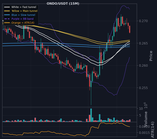Select the Purple = BB band legend label
Viewport: 157px width, 139px height.
pyautogui.click(x=23, y=19)
